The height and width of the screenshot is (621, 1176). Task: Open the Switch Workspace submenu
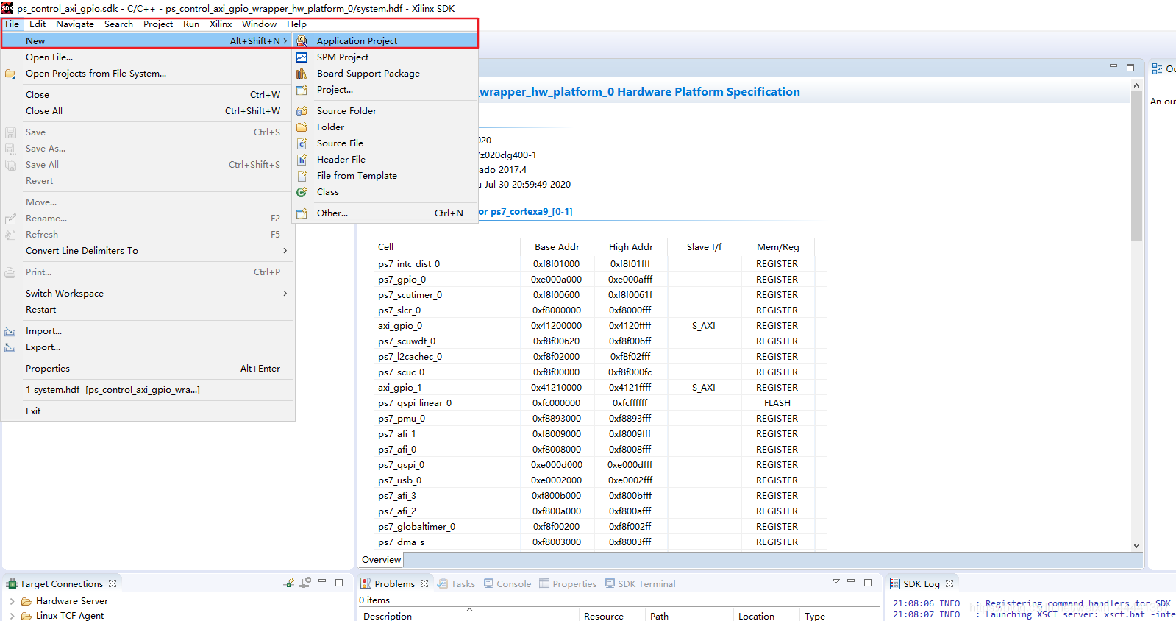click(x=285, y=294)
